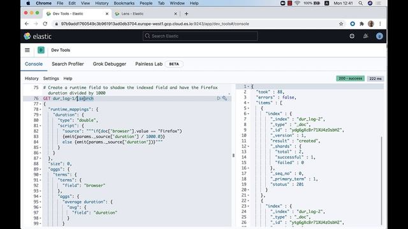Click "result" : "created" in response

pos(295,141)
